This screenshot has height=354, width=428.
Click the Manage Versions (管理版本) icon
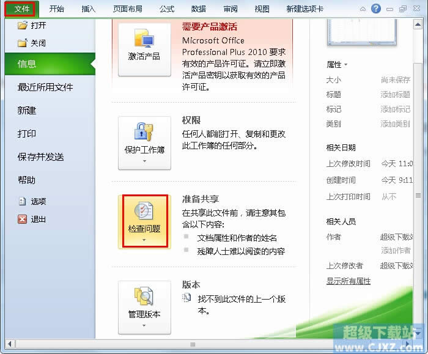pos(144,296)
